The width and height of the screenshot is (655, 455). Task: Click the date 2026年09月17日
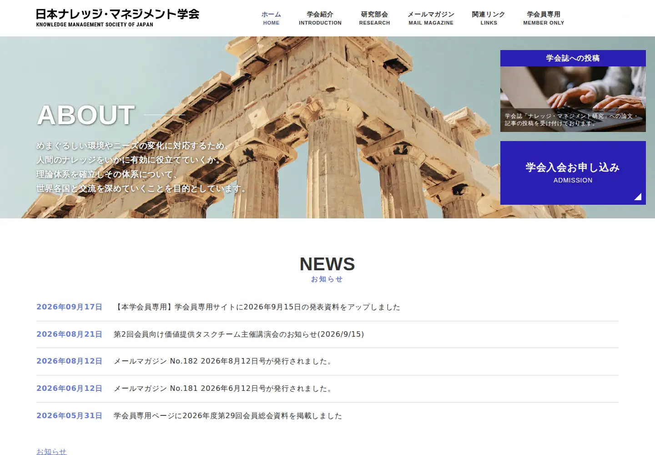(70, 307)
